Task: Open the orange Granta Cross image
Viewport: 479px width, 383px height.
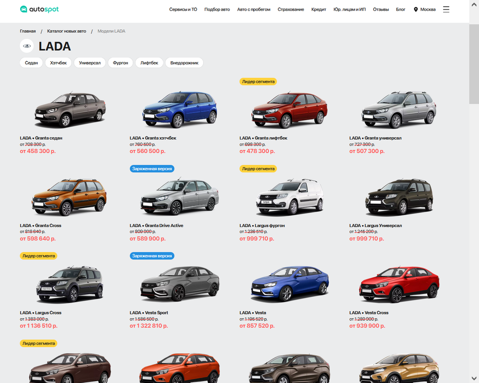Action: [69, 197]
